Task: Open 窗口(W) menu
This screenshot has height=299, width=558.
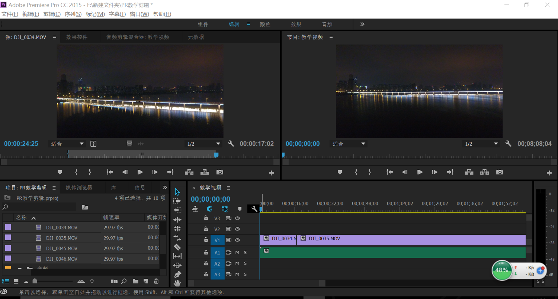Action: (x=139, y=14)
